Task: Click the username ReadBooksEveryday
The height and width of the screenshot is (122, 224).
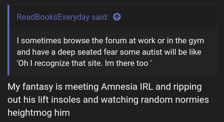Action: (x=53, y=17)
